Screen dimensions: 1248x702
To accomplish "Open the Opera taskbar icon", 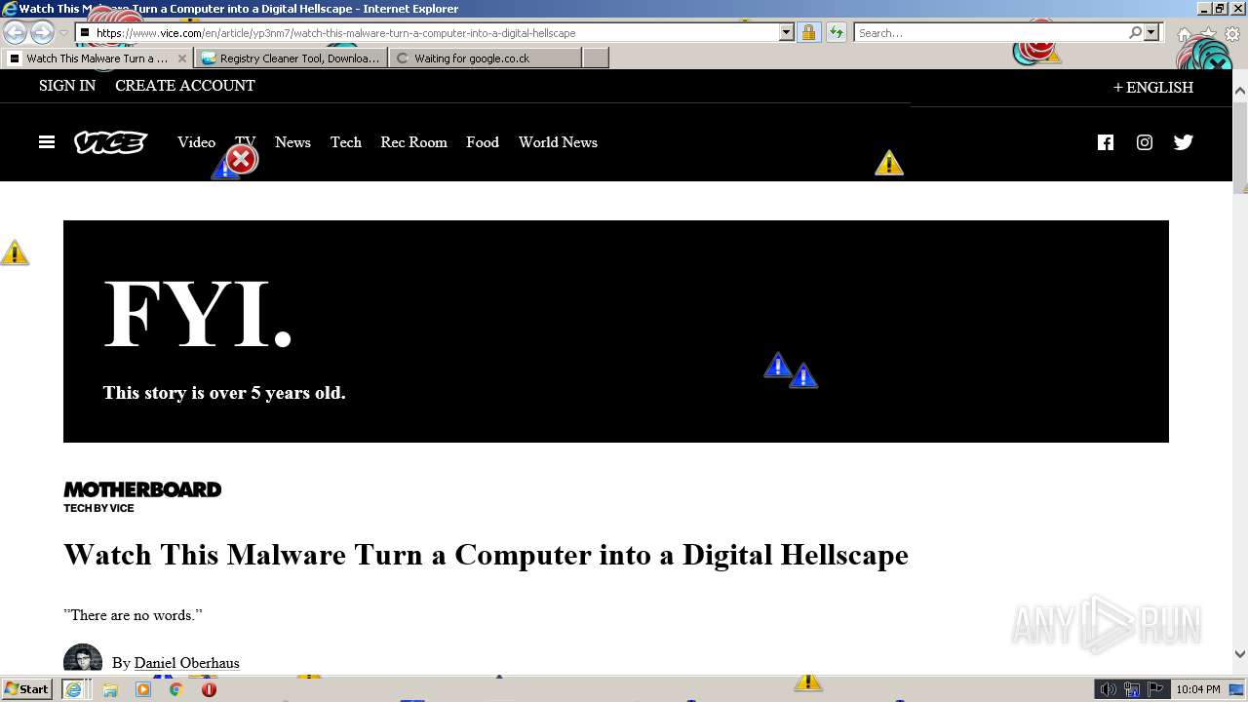I will [x=209, y=689].
